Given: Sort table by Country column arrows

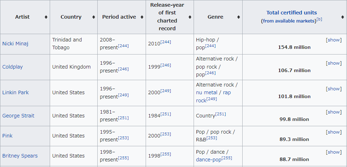Looking at the screenshot, I should [x=93, y=17].
